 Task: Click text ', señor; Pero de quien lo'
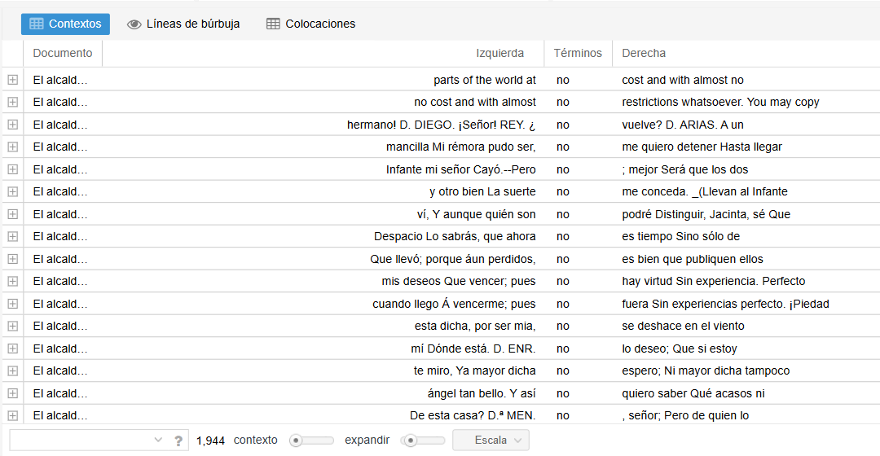(x=685, y=415)
